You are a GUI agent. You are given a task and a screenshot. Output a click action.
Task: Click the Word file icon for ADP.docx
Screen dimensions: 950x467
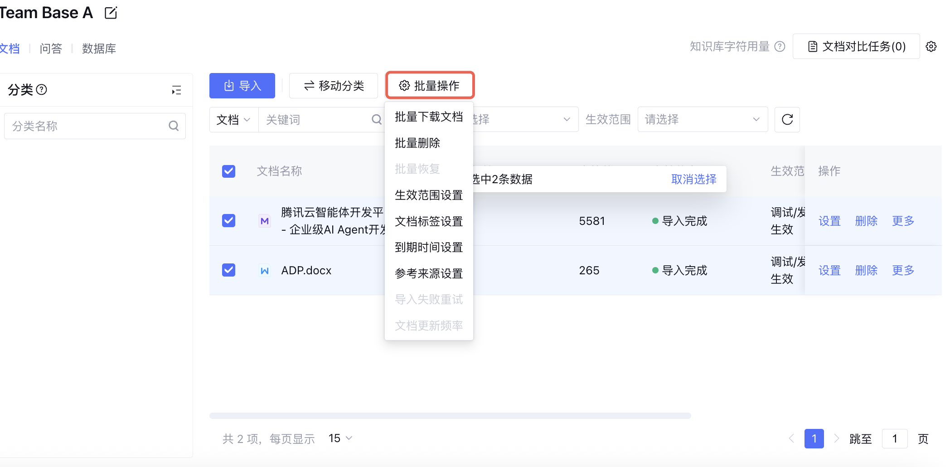[x=265, y=270]
